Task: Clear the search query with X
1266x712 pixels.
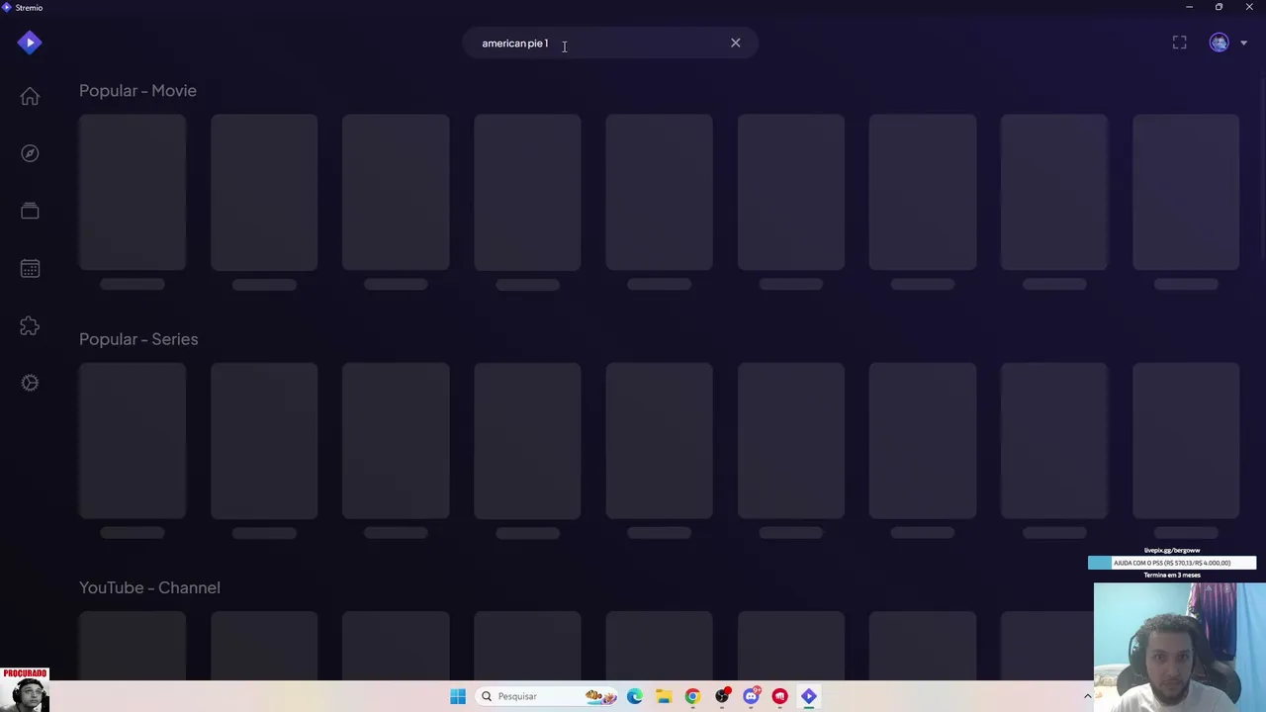Action: [735, 43]
